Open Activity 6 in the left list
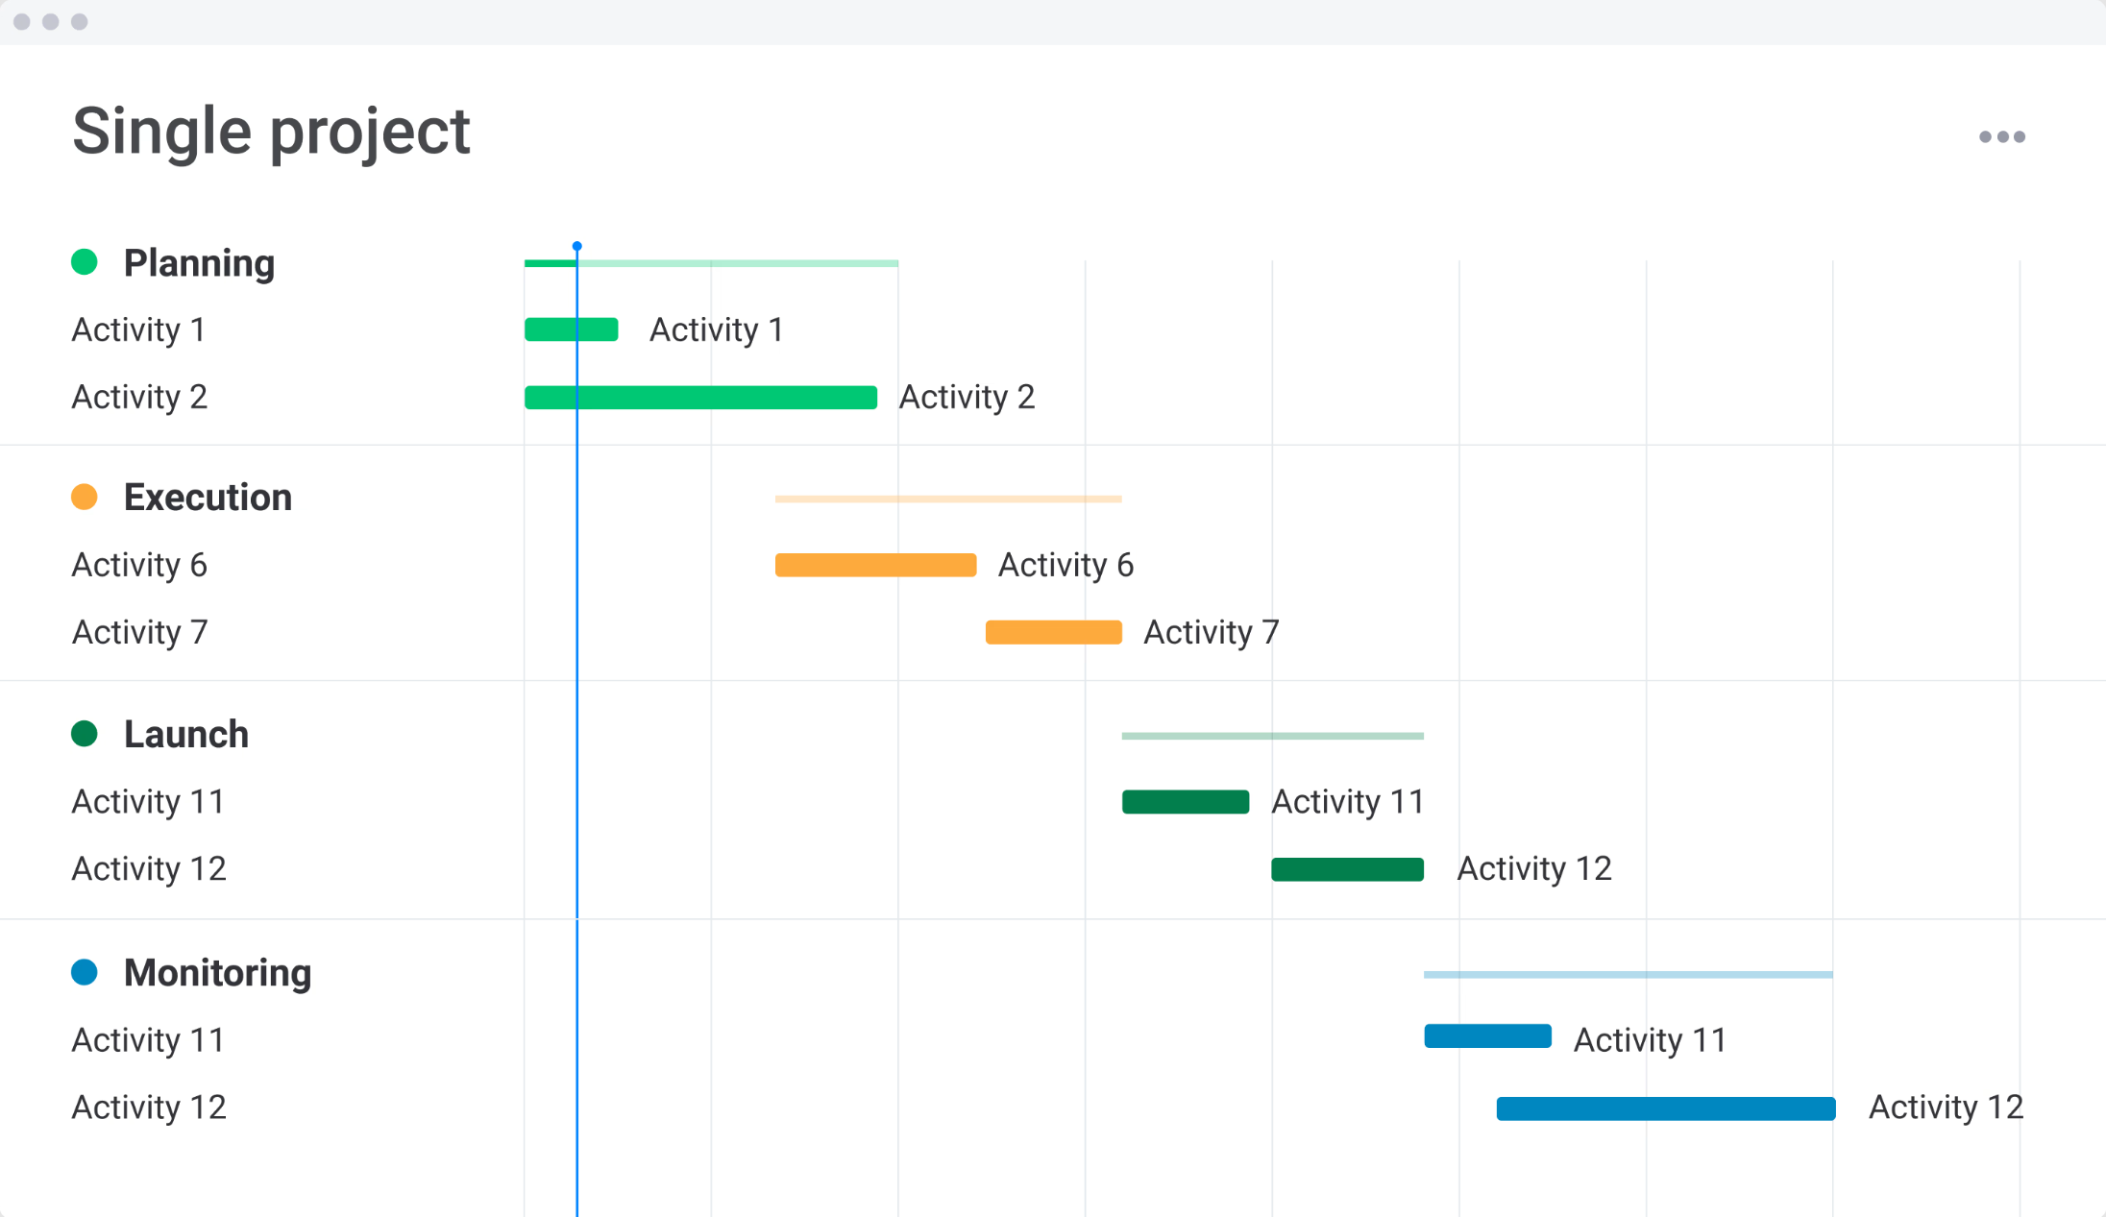 click(139, 565)
